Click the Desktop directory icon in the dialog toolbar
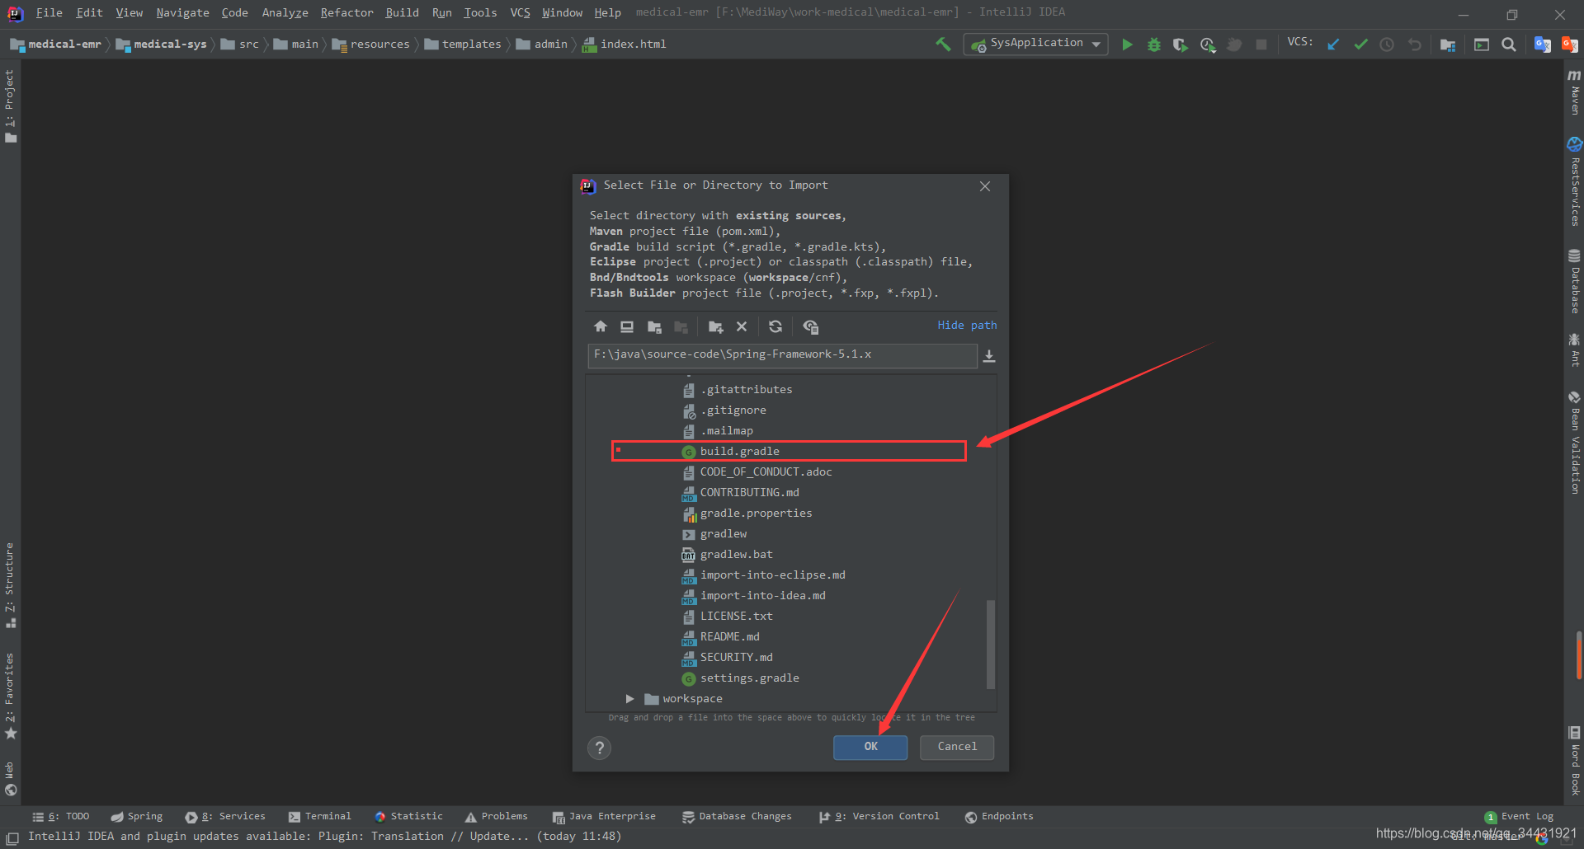Screen dimensions: 1584x849 pyautogui.click(x=627, y=326)
